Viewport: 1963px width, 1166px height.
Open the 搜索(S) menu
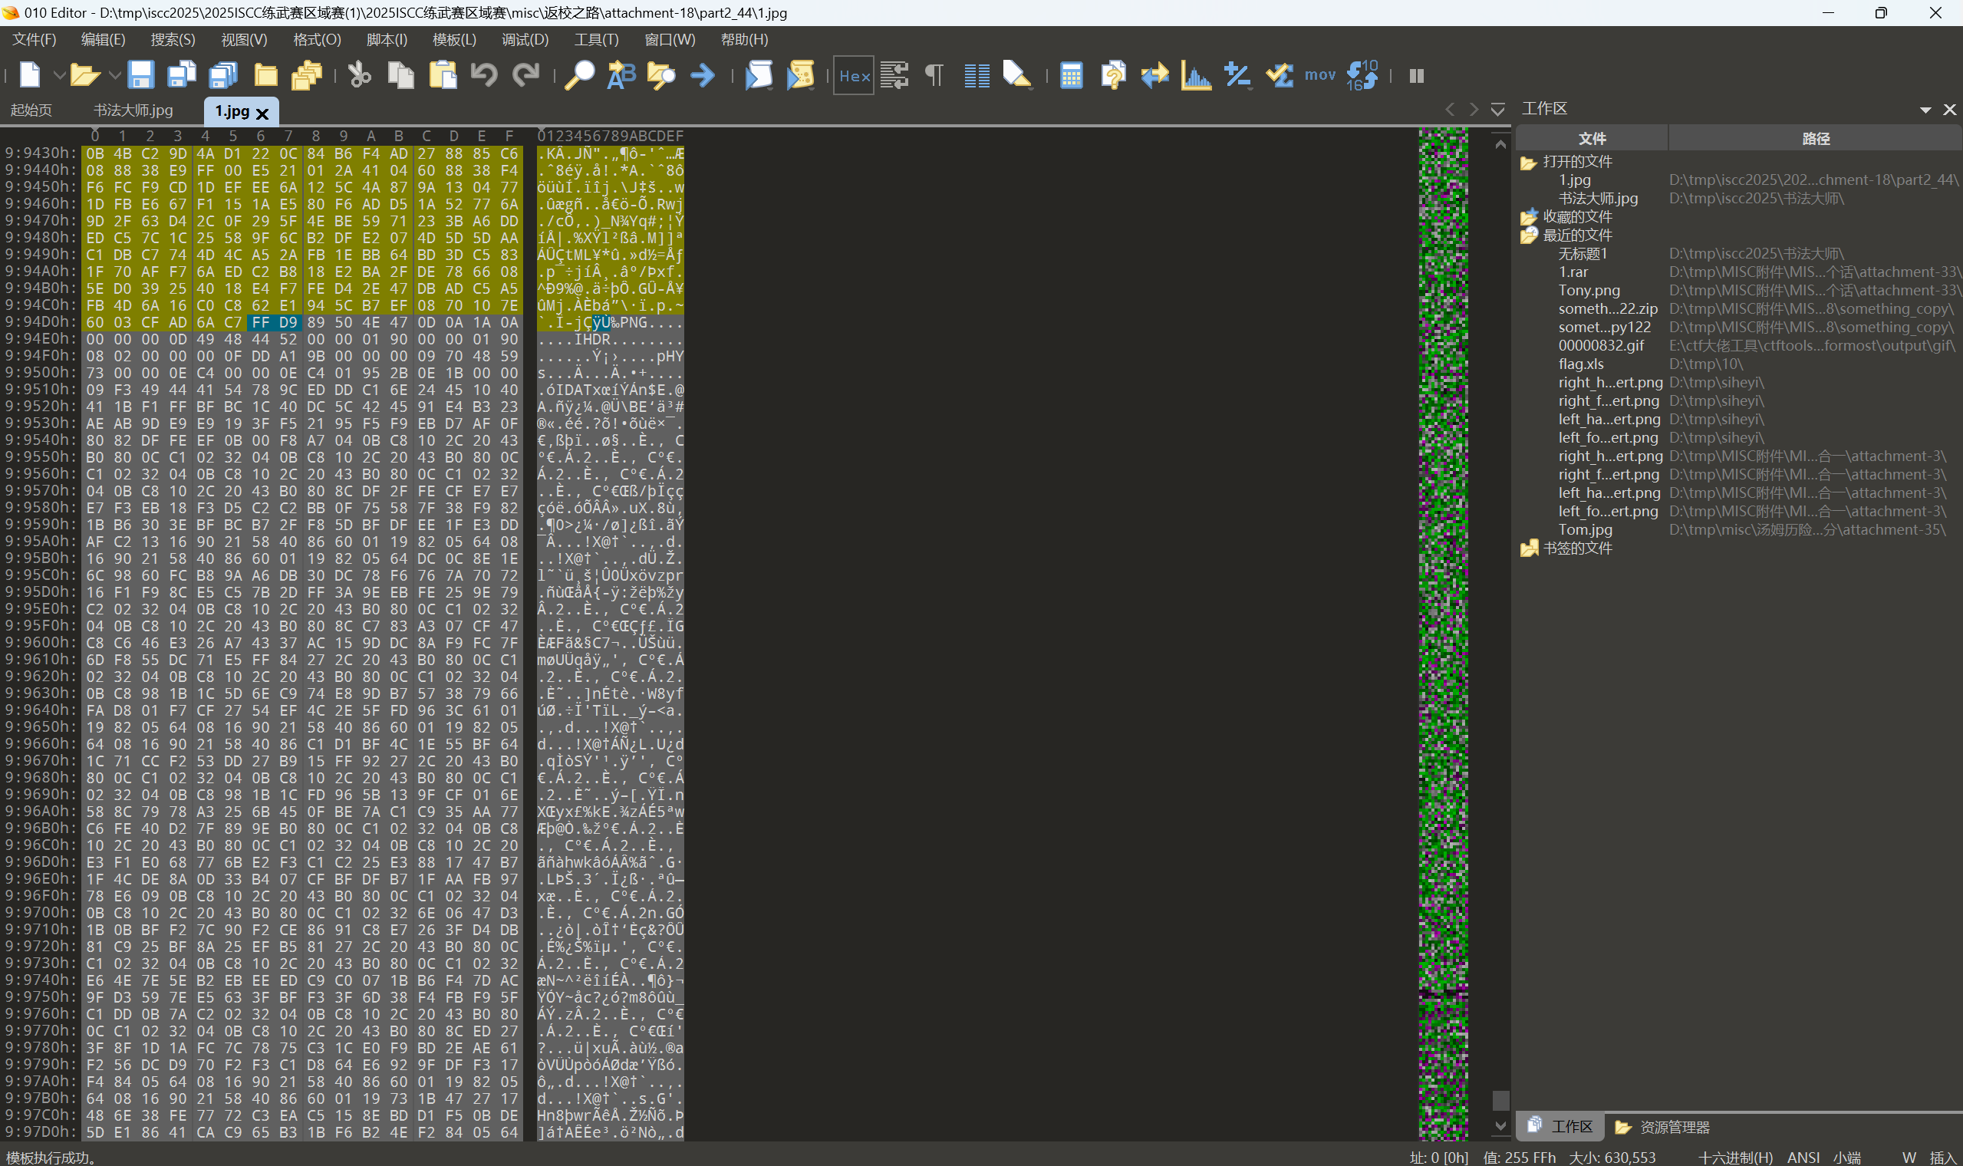tap(173, 39)
